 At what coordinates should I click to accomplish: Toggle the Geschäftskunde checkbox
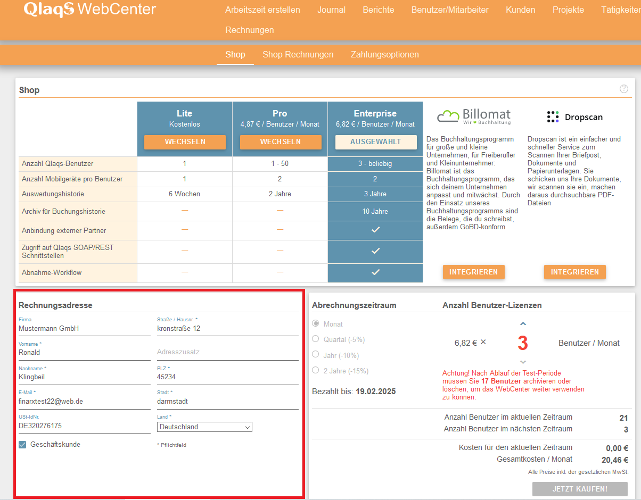pyautogui.click(x=22, y=445)
